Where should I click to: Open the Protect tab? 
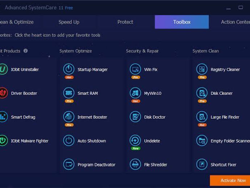tap(125, 22)
